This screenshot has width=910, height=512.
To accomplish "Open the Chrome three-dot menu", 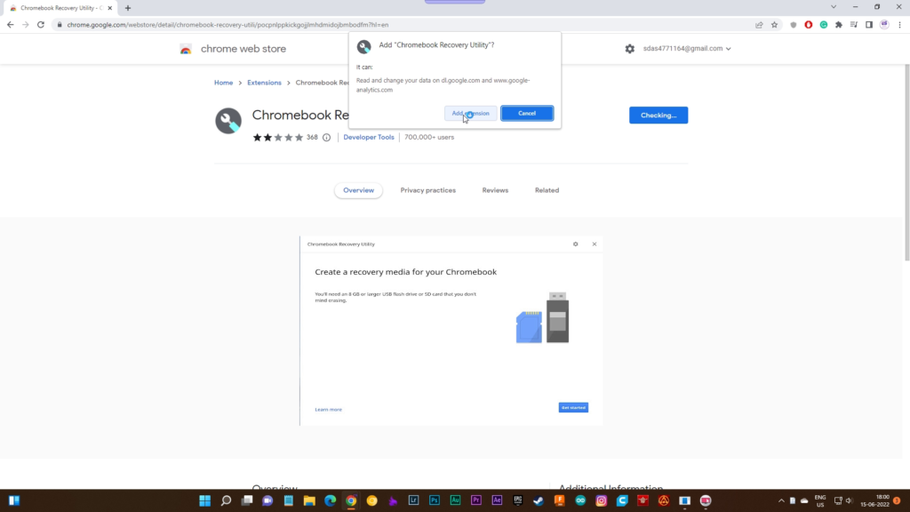I will click(899, 25).
